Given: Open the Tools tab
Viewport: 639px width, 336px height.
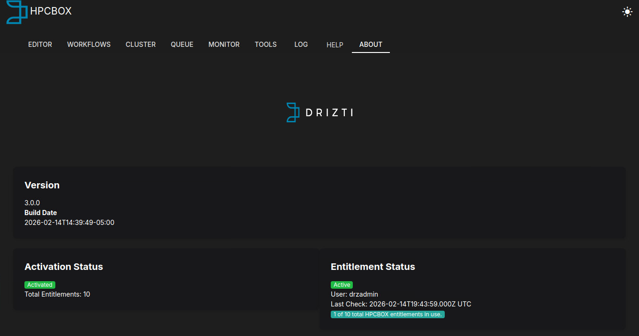Looking at the screenshot, I should (266, 45).
